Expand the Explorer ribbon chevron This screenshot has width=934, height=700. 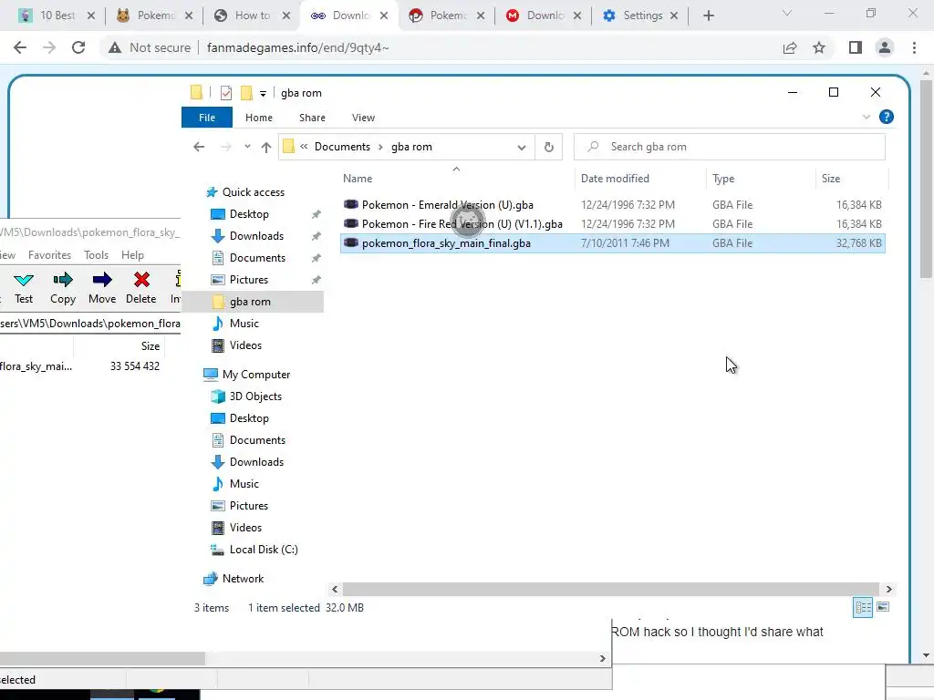[867, 118]
